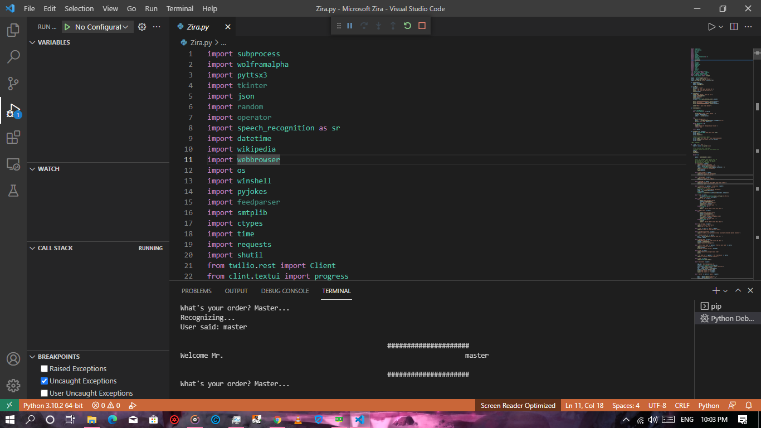Open the Extensions view
The height and width of the screenshot is (428, 761).
tap(13, 137)
